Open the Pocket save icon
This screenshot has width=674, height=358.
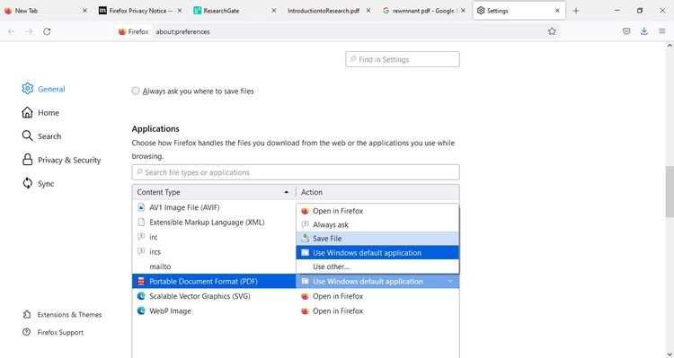pos(626,31)
